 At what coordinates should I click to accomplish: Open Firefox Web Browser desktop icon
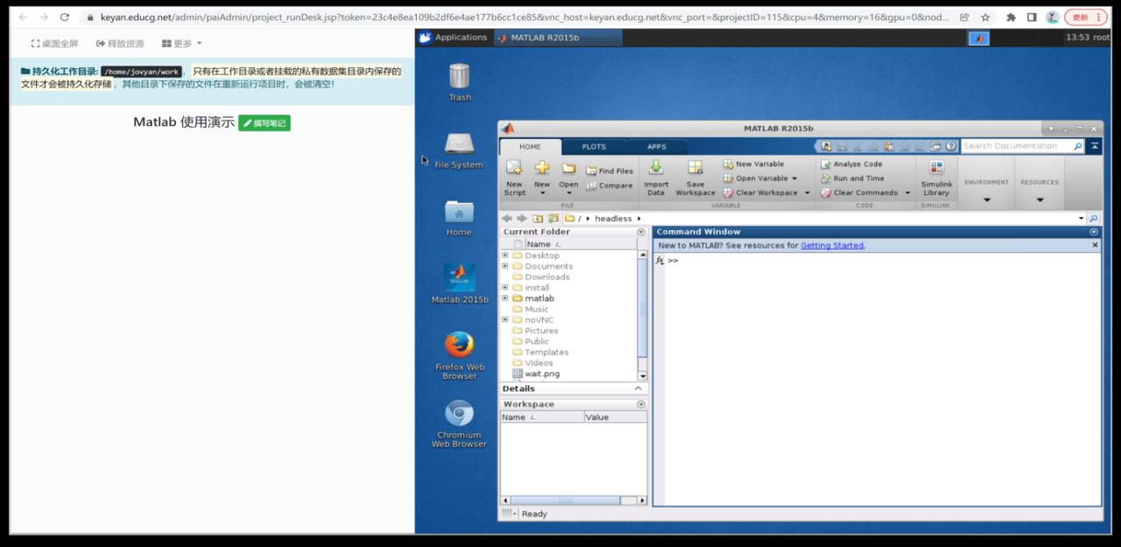[x=459, y=345]
